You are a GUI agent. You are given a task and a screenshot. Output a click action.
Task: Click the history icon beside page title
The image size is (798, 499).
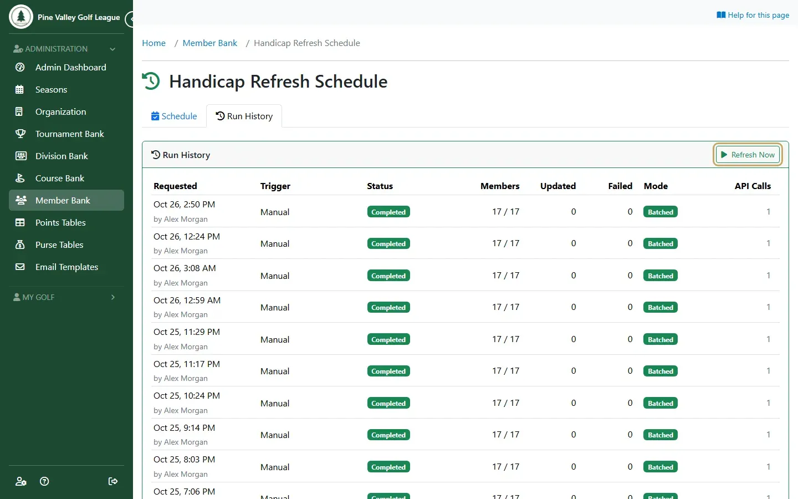pyautogui.click(x=151, y=81)
